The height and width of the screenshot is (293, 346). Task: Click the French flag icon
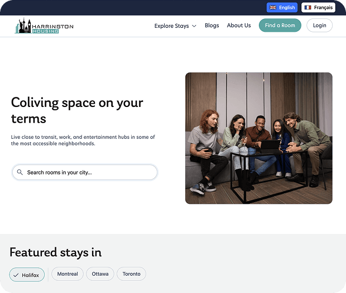(307, 7)
